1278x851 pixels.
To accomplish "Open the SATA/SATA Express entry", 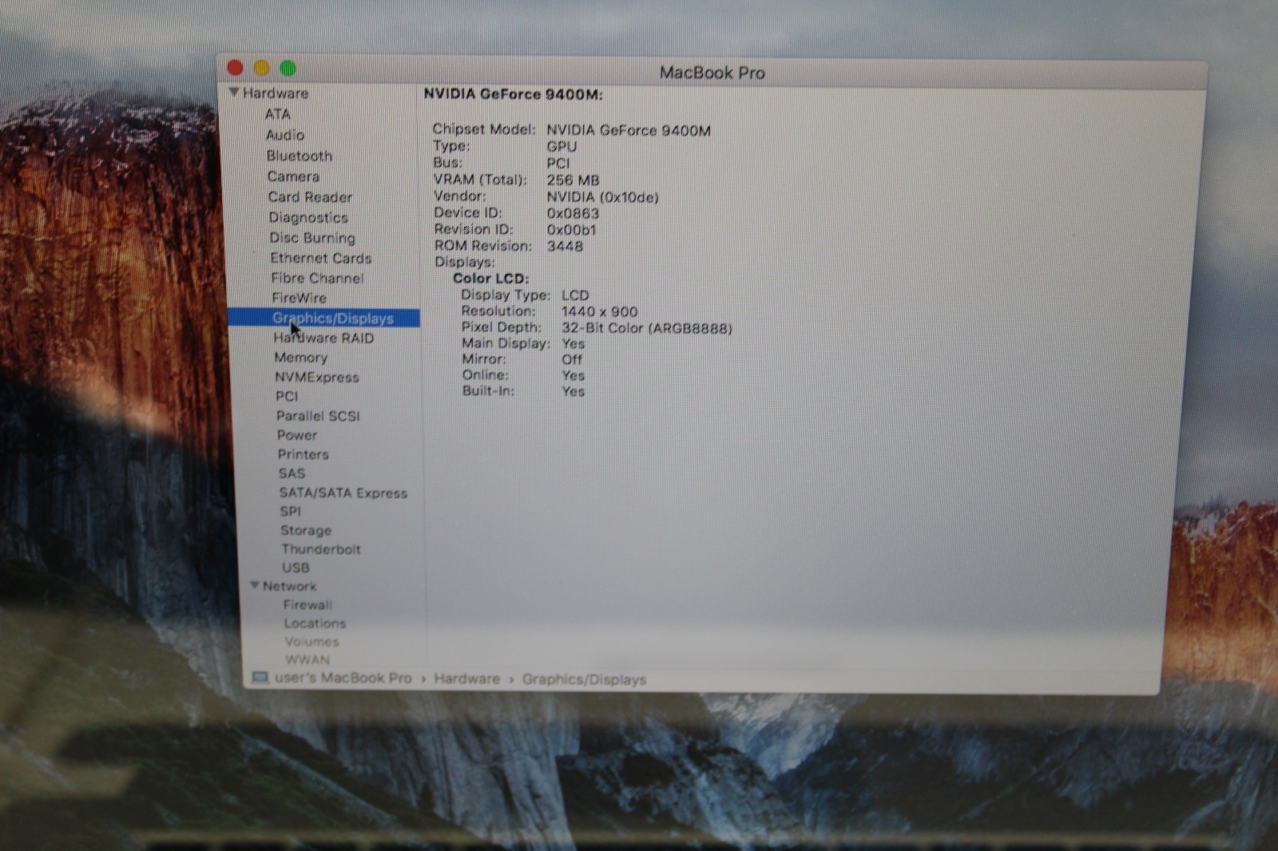I will pyautogui.click(x=343, y=493).
